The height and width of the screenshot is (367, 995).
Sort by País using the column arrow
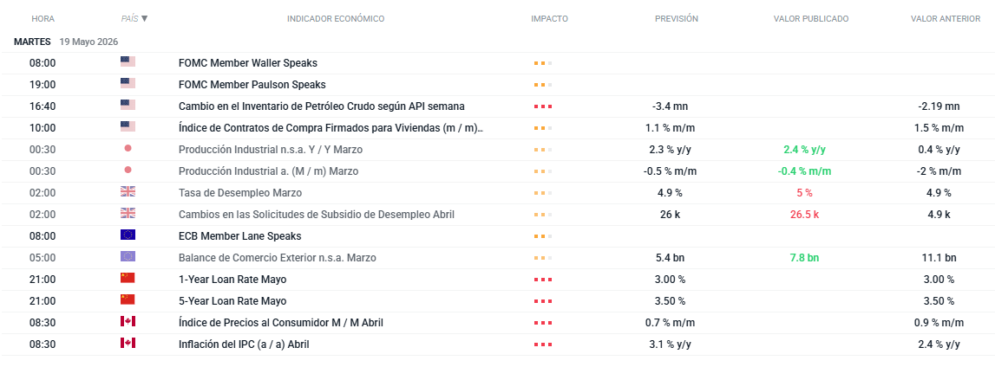point(145,19)
